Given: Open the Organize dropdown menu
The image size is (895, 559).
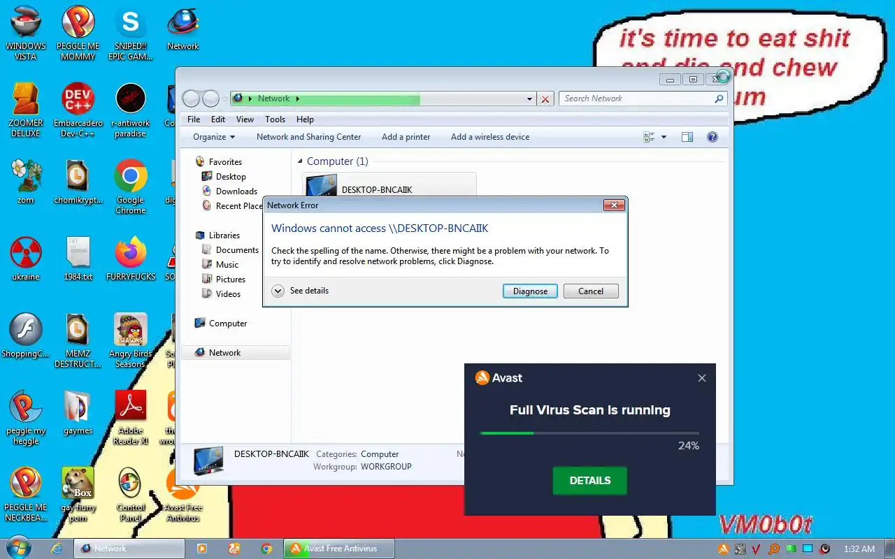Looking at the screenshot, I should pyautogui.click(x=214, y=137).
